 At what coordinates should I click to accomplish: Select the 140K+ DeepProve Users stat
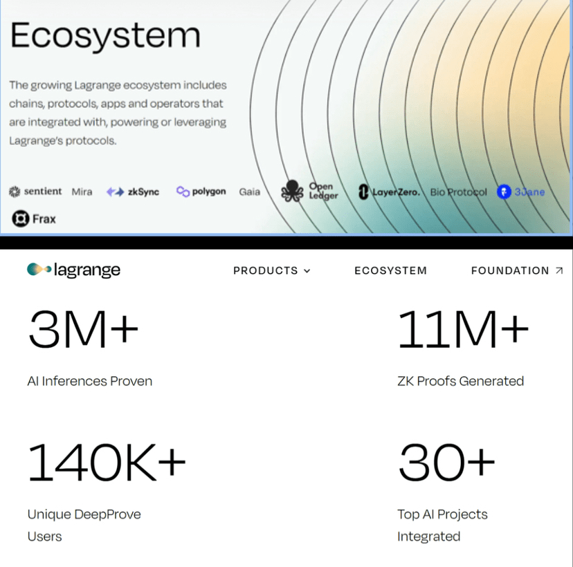pos(107,492)
